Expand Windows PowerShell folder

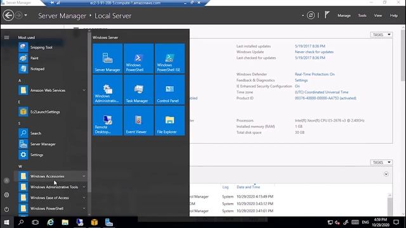tap(51, 208)
